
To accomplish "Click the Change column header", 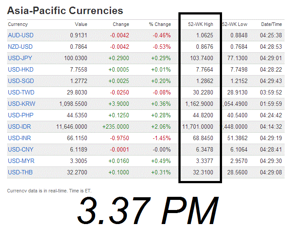I will click(x=121, y=25).
